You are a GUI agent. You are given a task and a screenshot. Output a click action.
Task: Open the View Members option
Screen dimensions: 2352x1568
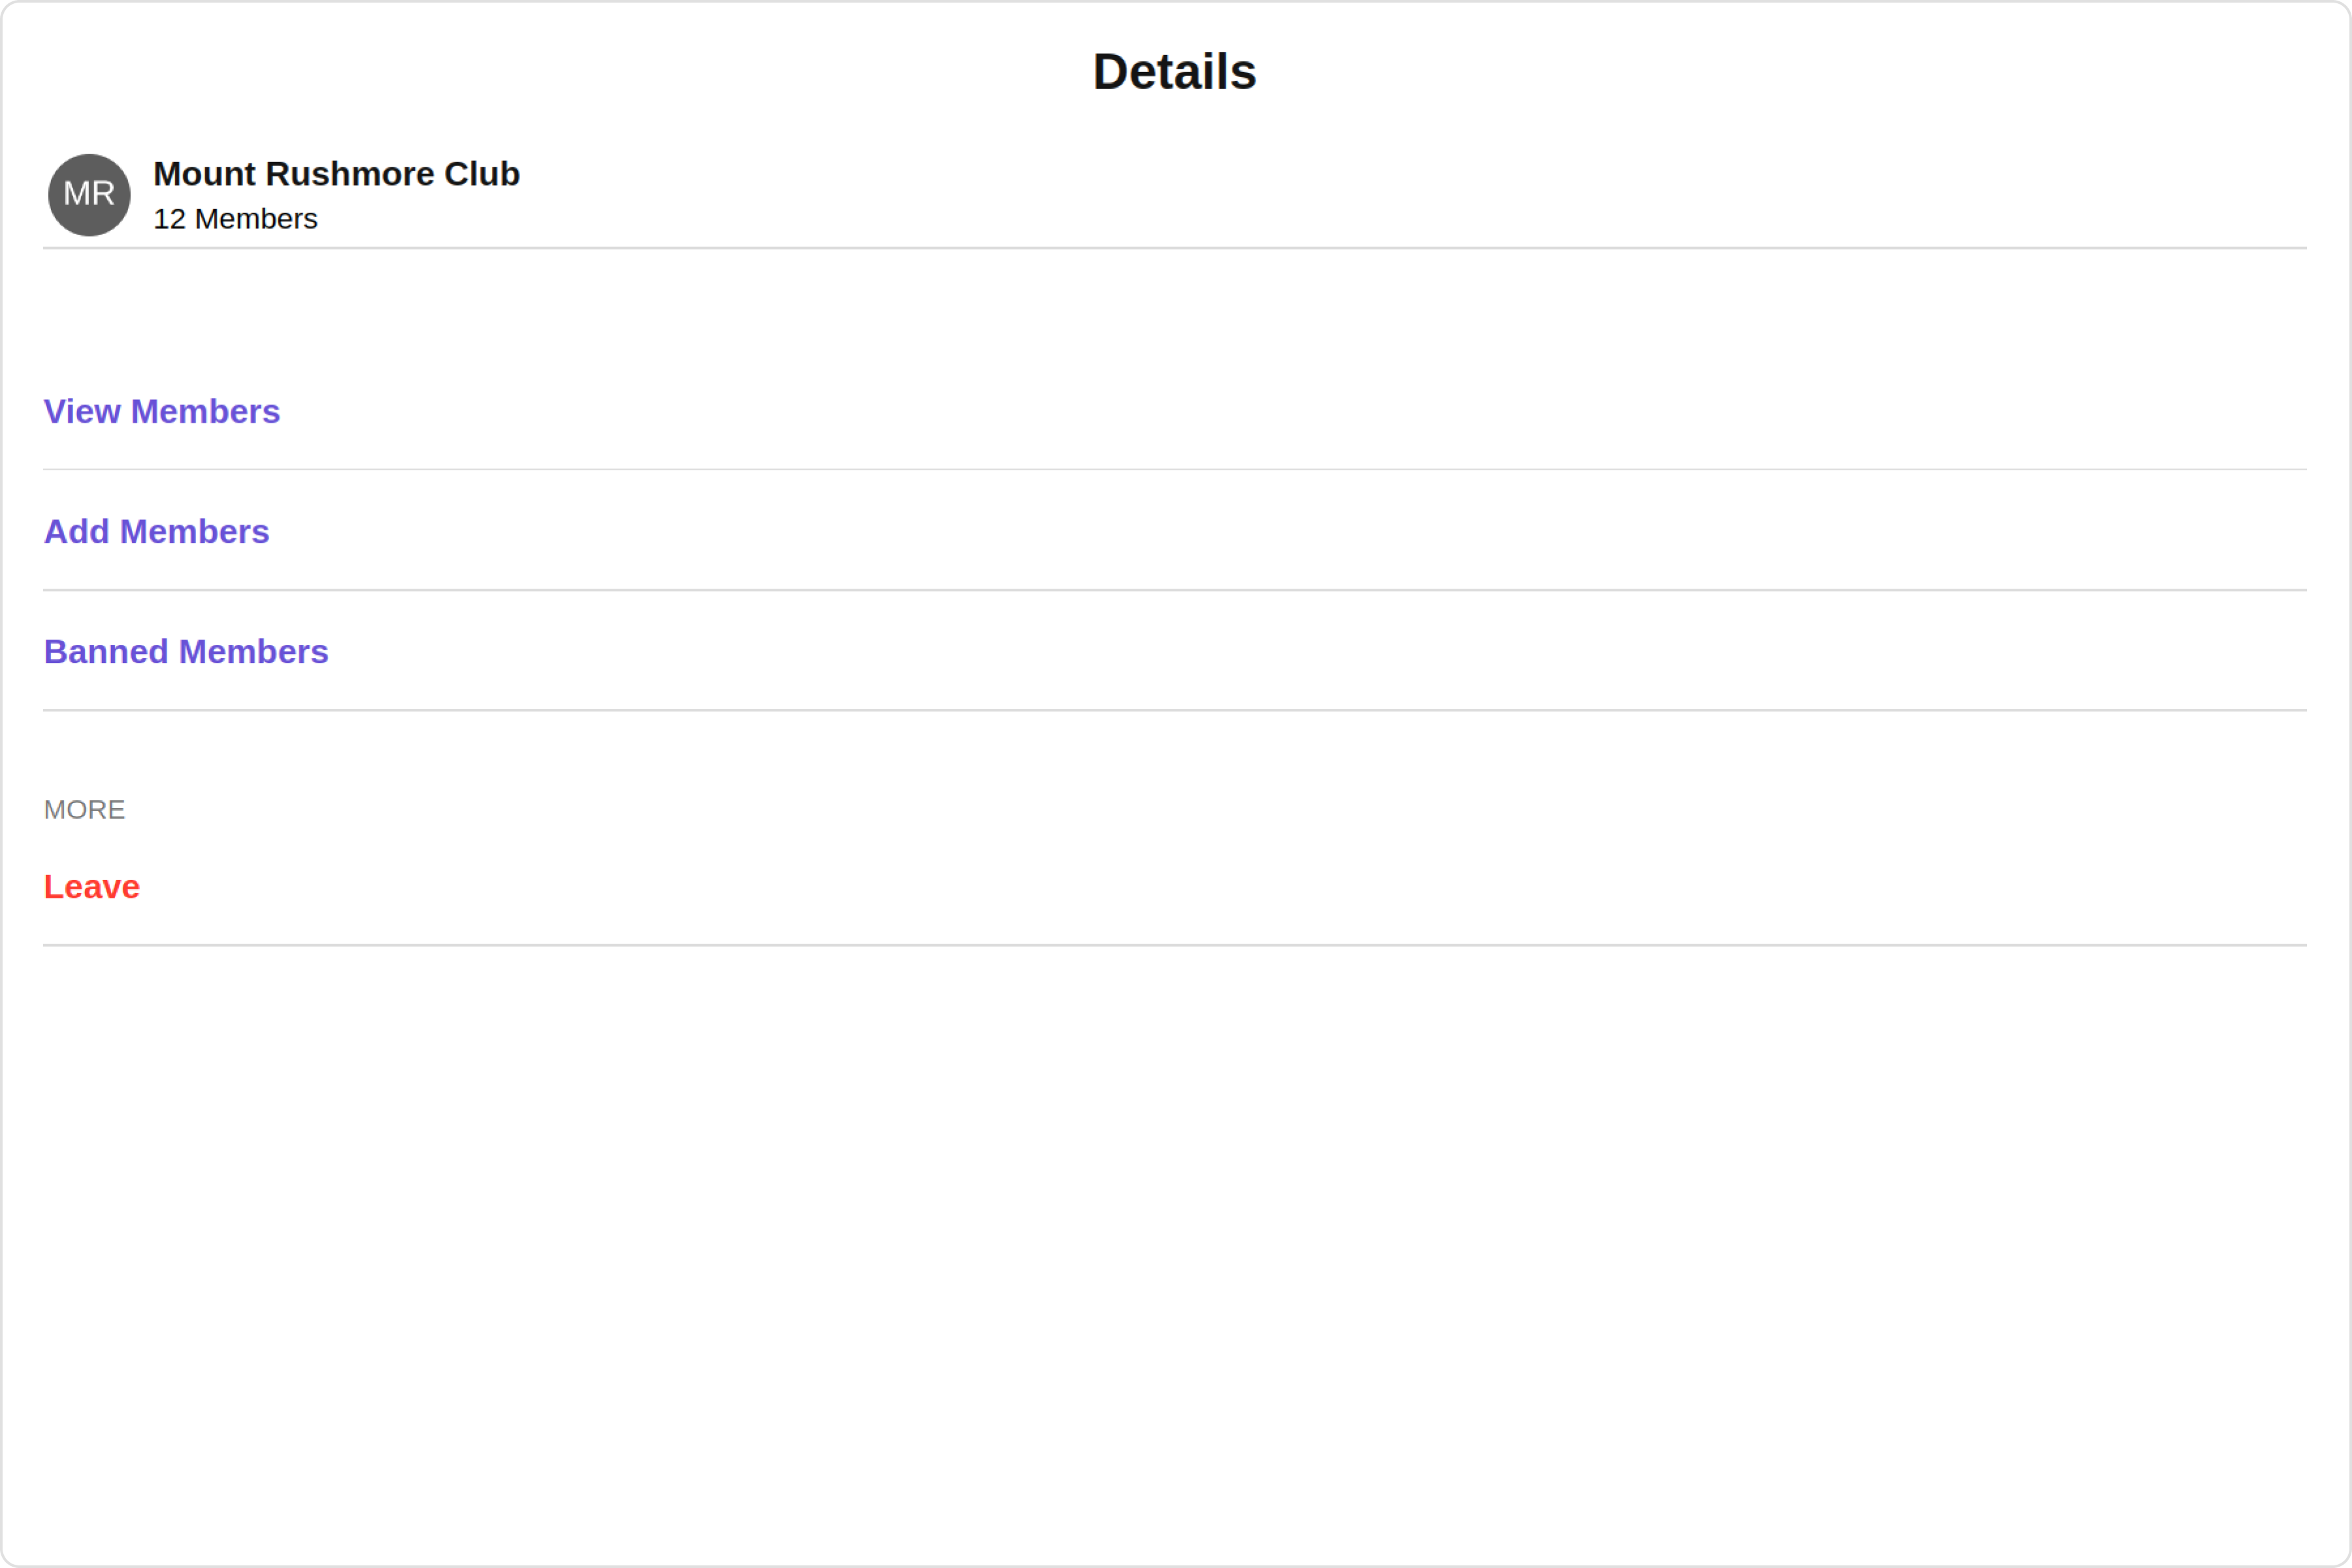pos(161,411)
